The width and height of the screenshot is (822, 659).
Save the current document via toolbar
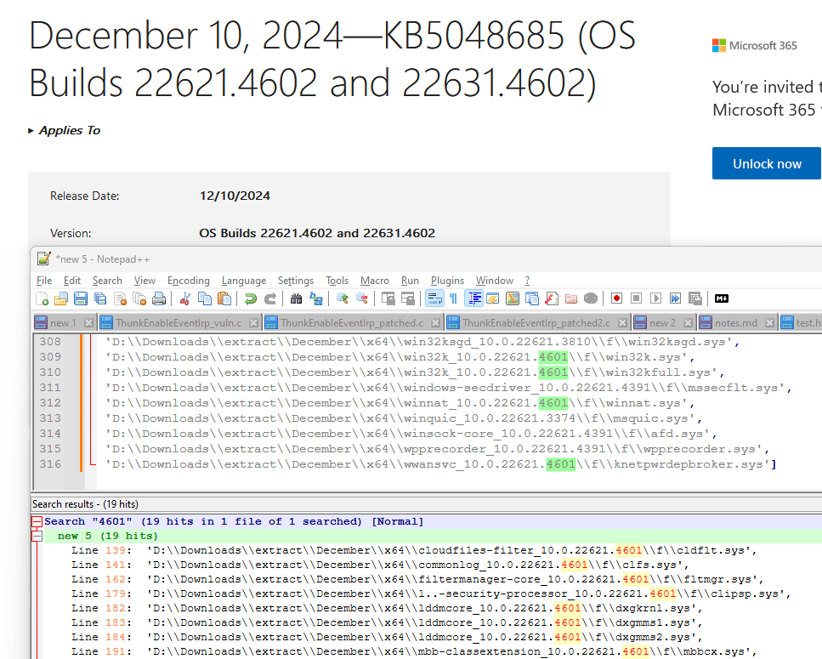[x=81, y=298]
